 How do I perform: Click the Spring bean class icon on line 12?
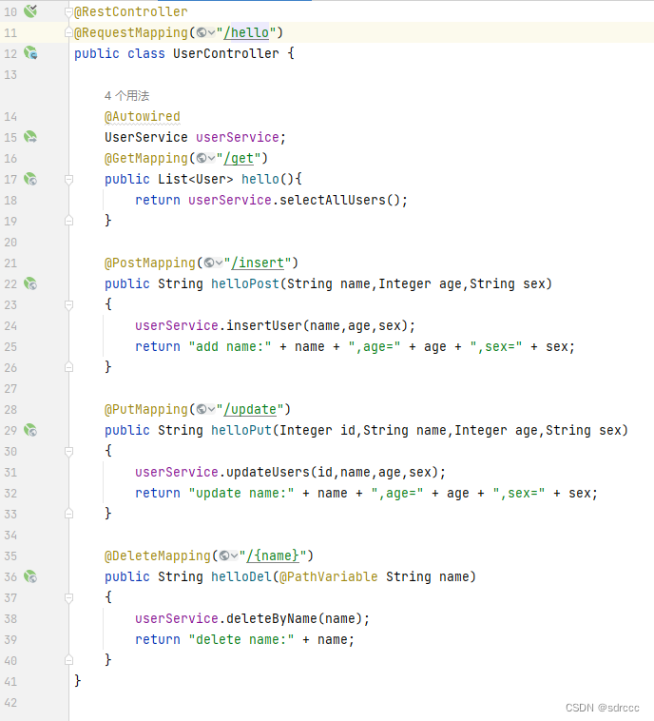point(30,53)
